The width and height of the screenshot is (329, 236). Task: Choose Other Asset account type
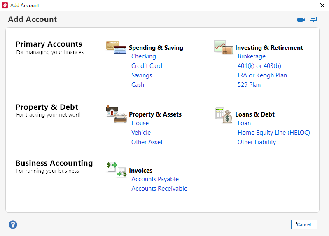147,142
